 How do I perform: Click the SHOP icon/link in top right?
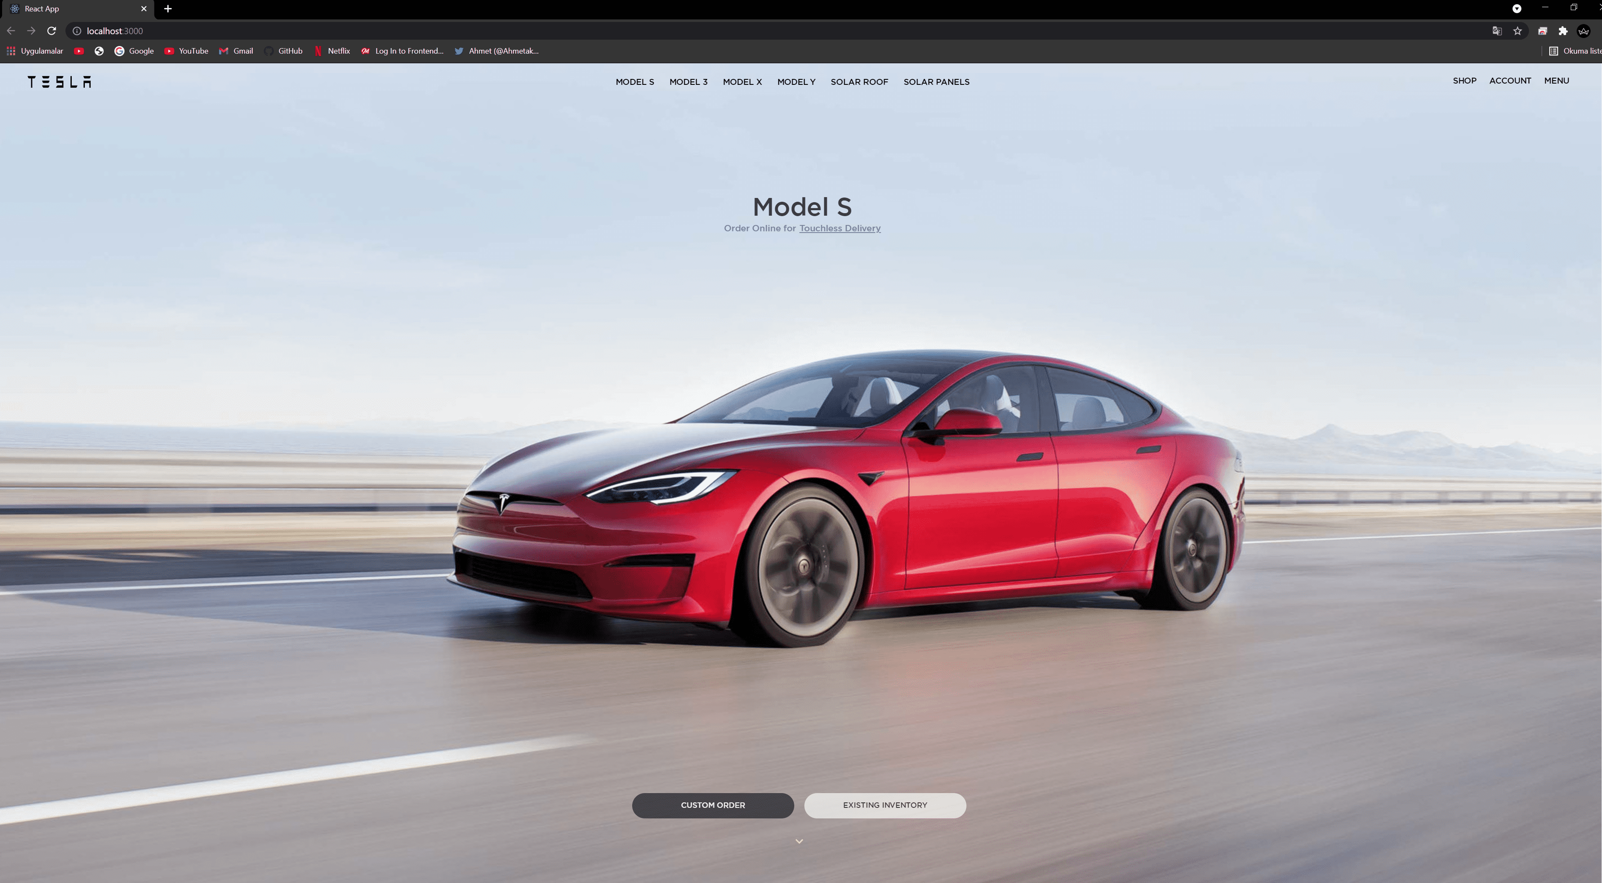click(x=1464, y=81)
